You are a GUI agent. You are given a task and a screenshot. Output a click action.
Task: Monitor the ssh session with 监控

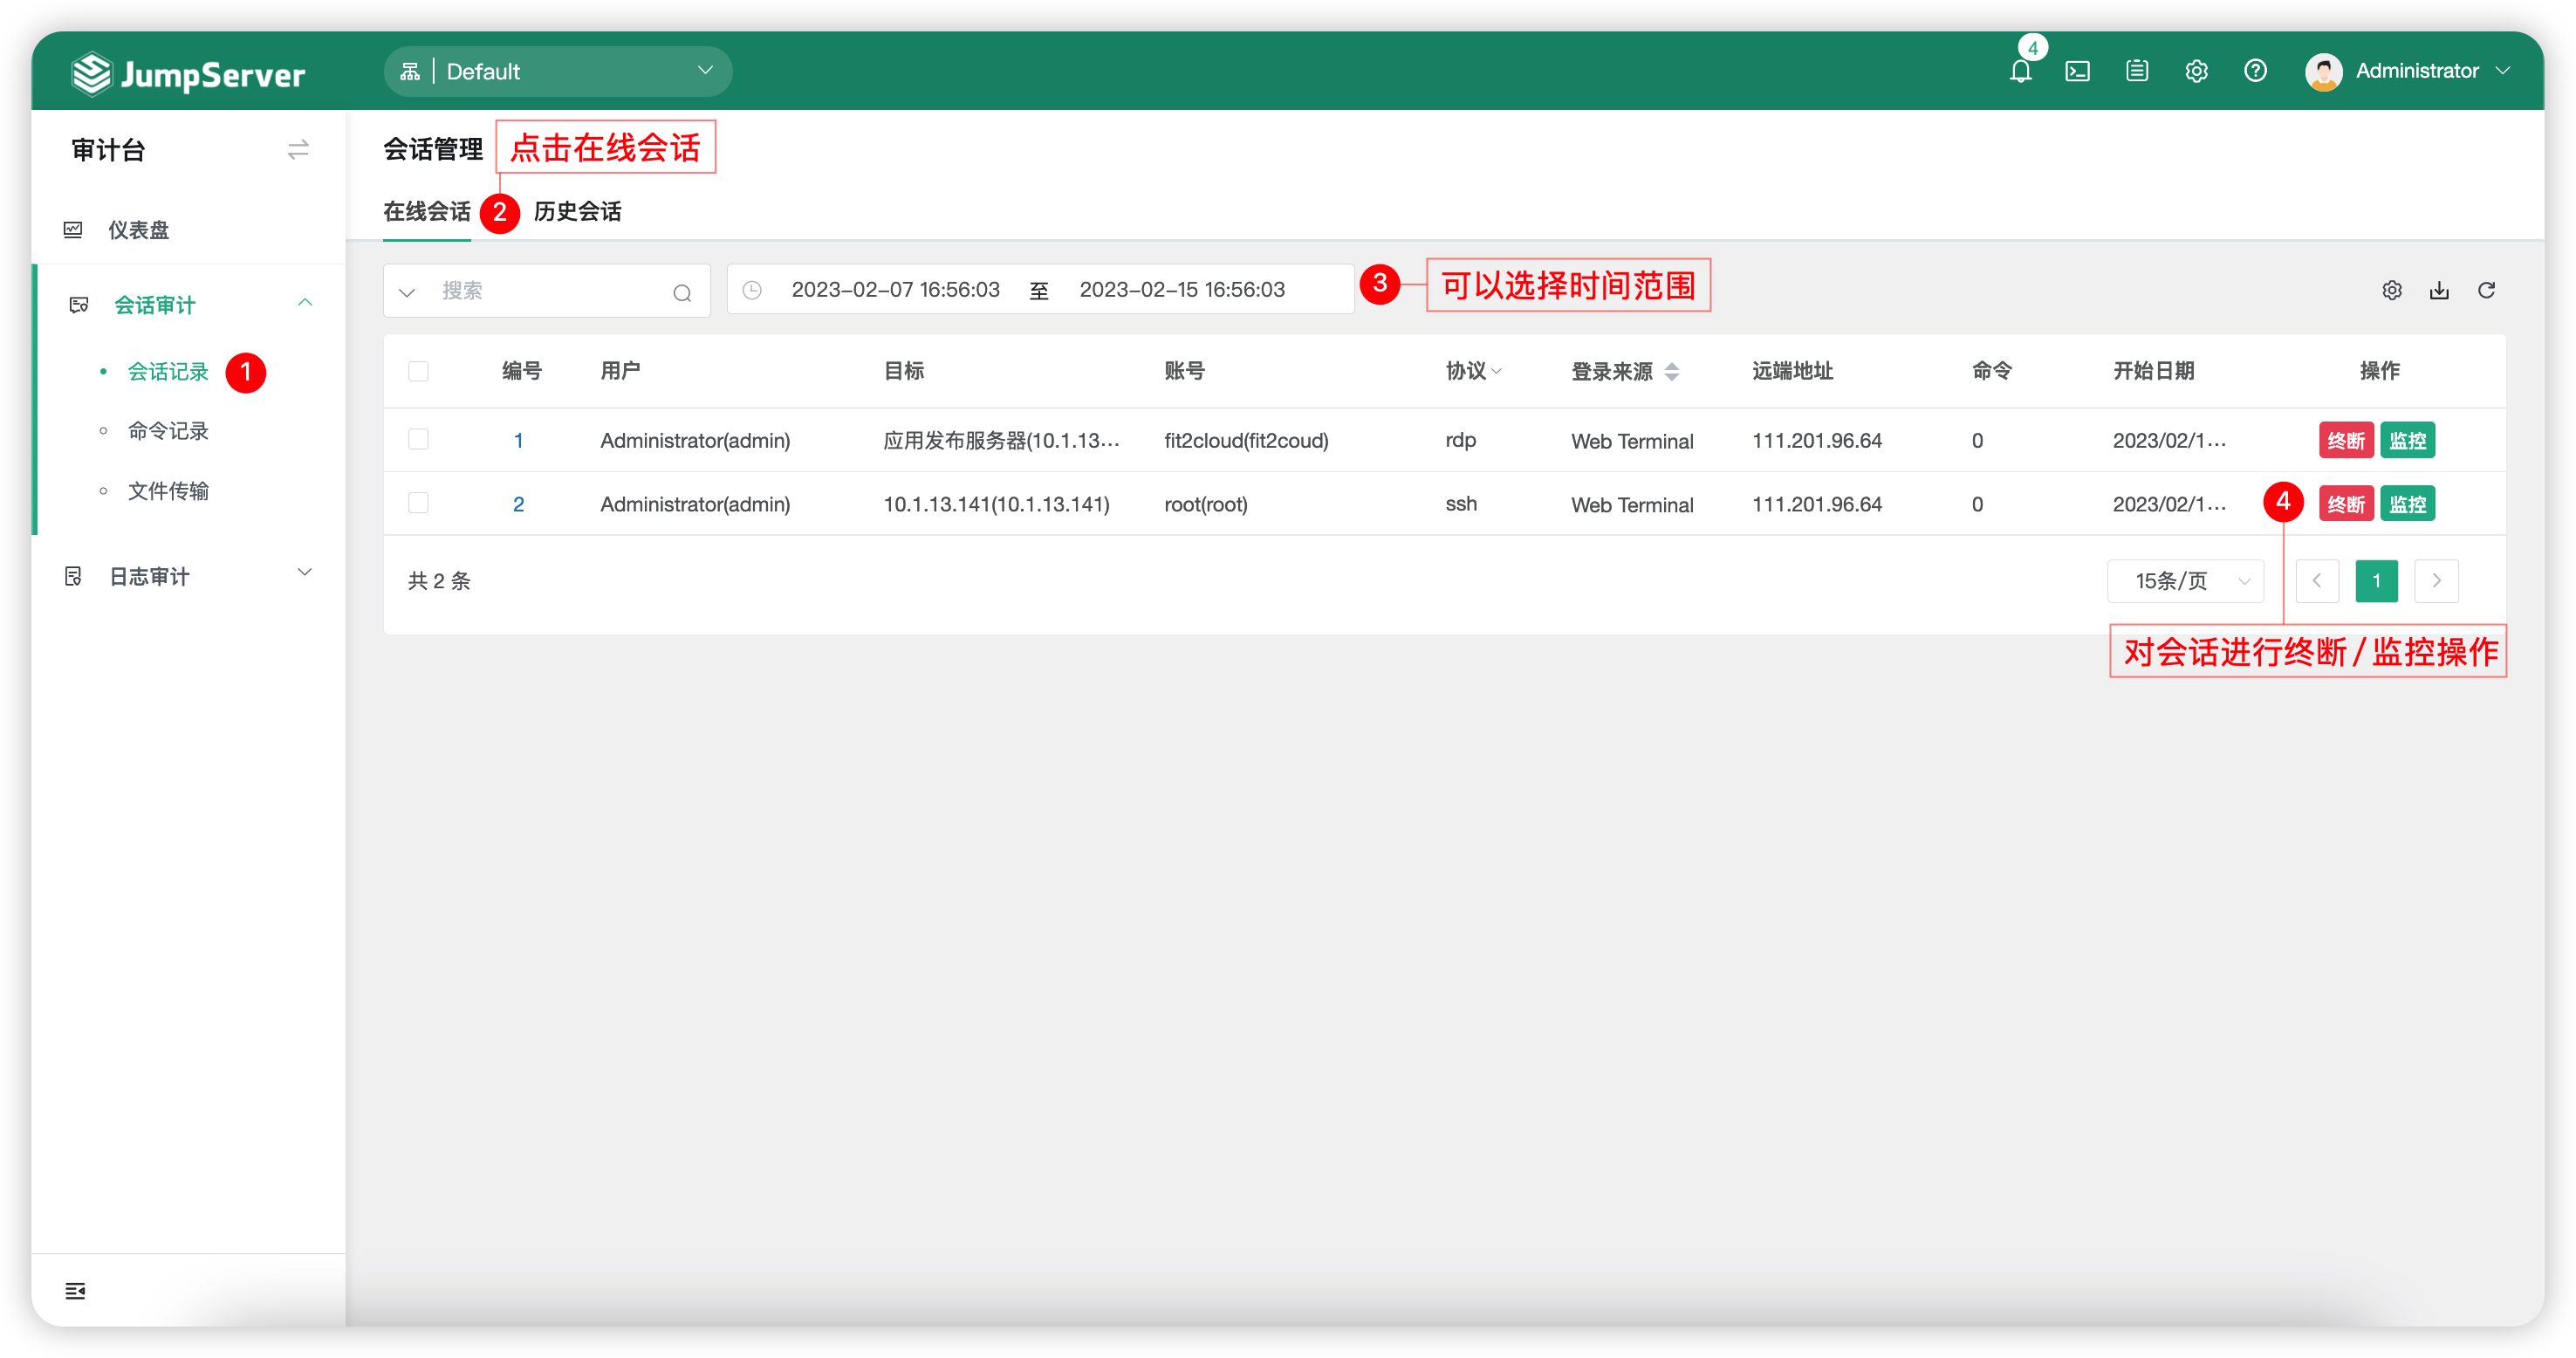(2407, 504)
